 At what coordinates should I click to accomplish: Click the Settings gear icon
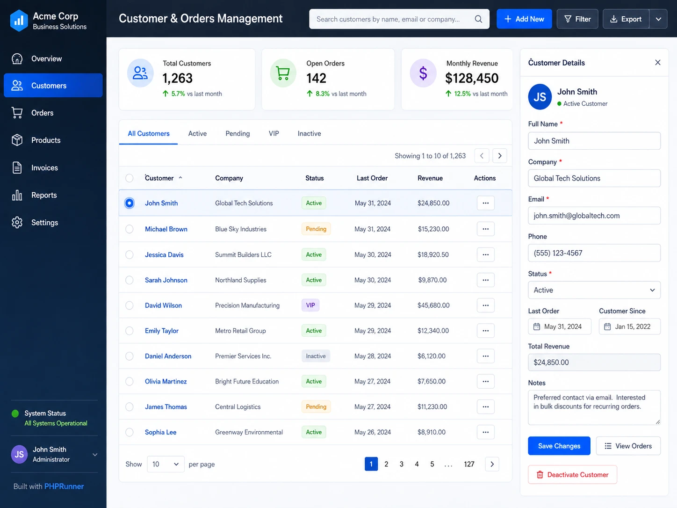(x=17, y=222)
